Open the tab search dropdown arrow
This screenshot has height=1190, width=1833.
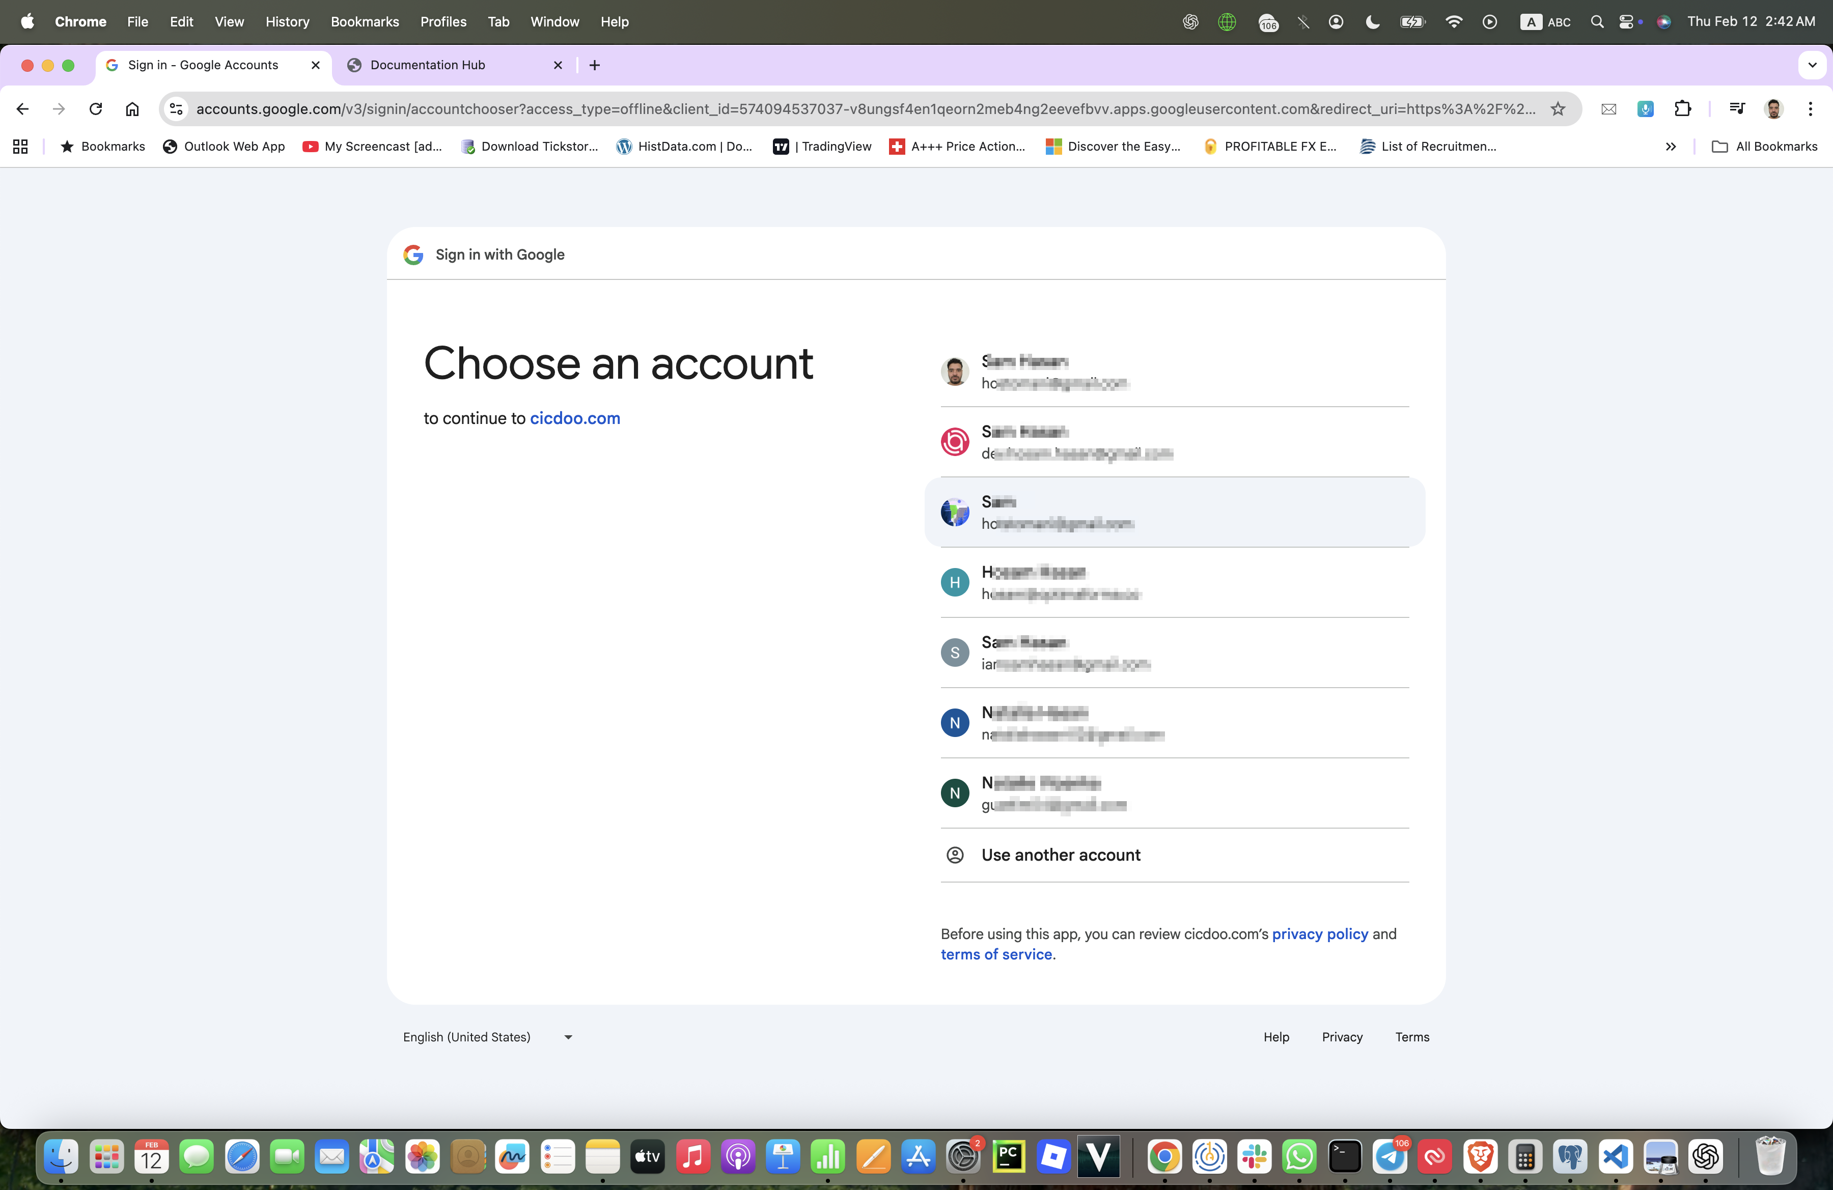click(x=1812, y=66)
